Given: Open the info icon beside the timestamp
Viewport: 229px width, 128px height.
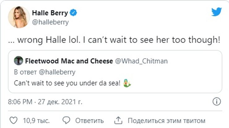Looking at the screenshot, I should tap(217, 101).
